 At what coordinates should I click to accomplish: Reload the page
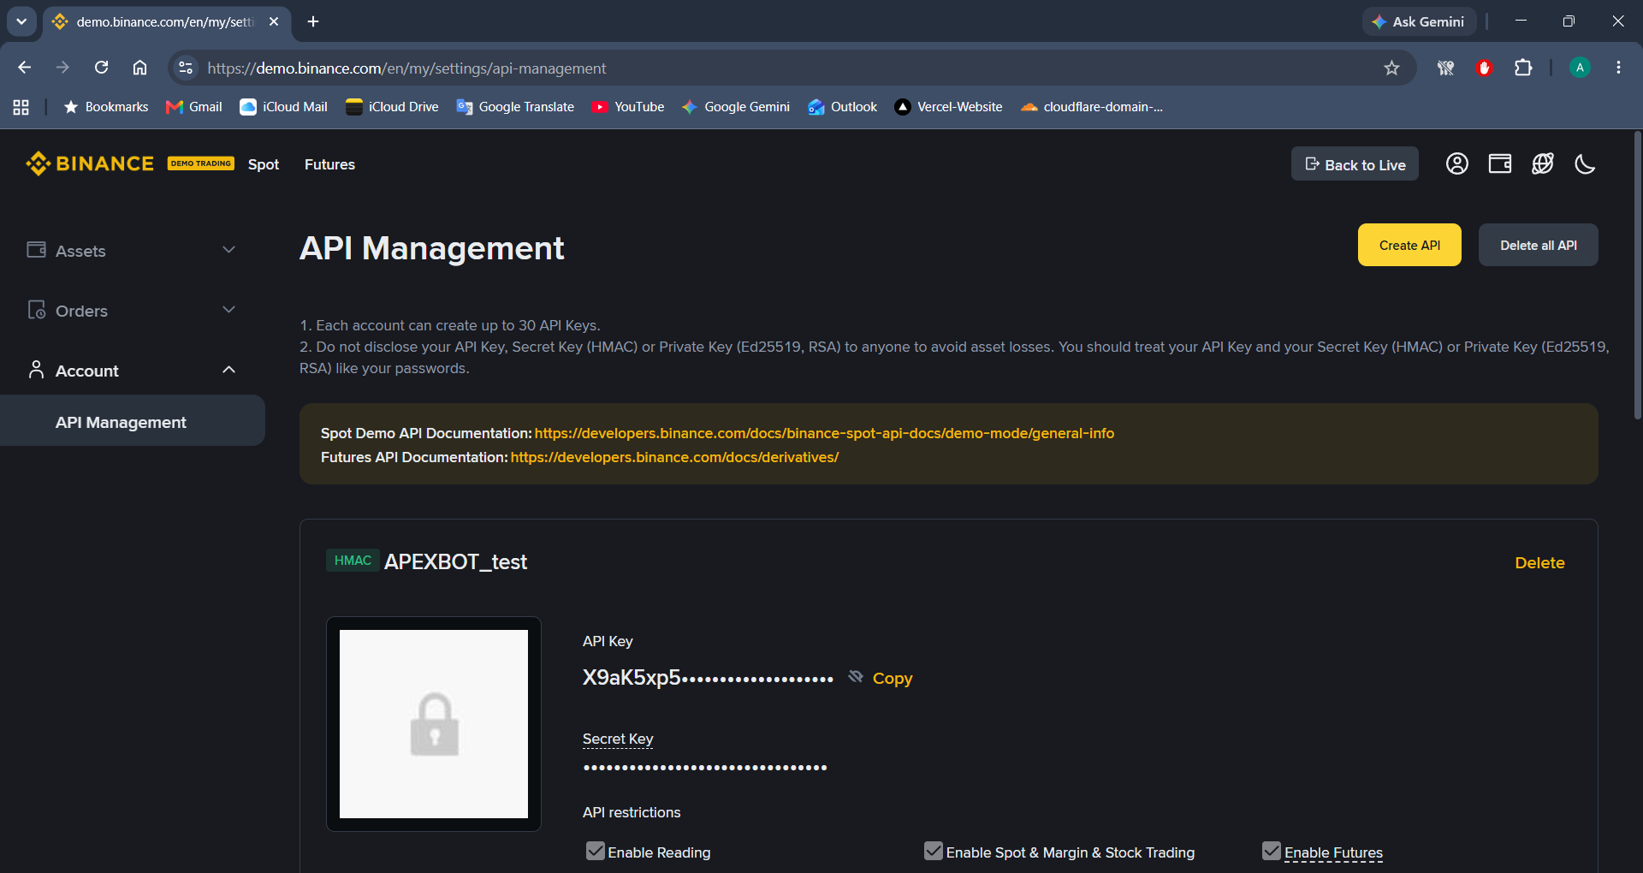[x=101, y=68]
